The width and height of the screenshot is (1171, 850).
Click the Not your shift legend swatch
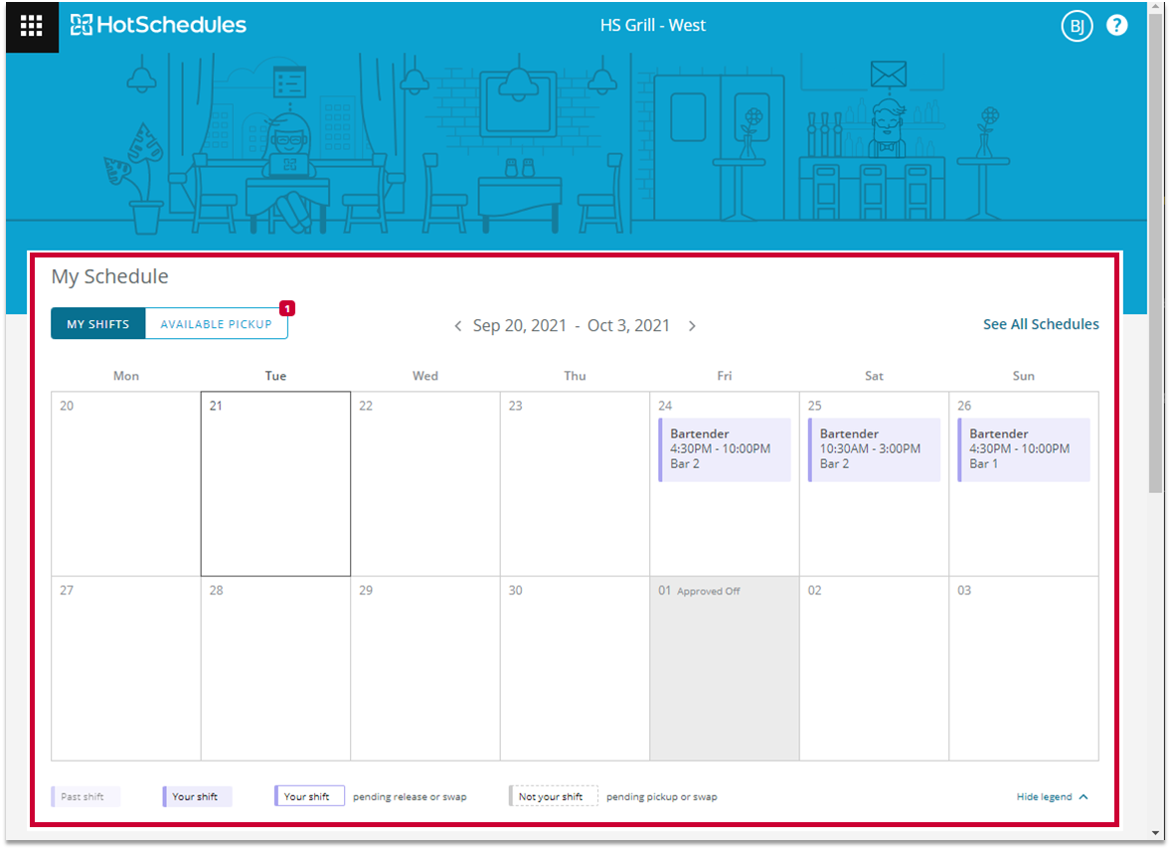(x=554, y=797)
